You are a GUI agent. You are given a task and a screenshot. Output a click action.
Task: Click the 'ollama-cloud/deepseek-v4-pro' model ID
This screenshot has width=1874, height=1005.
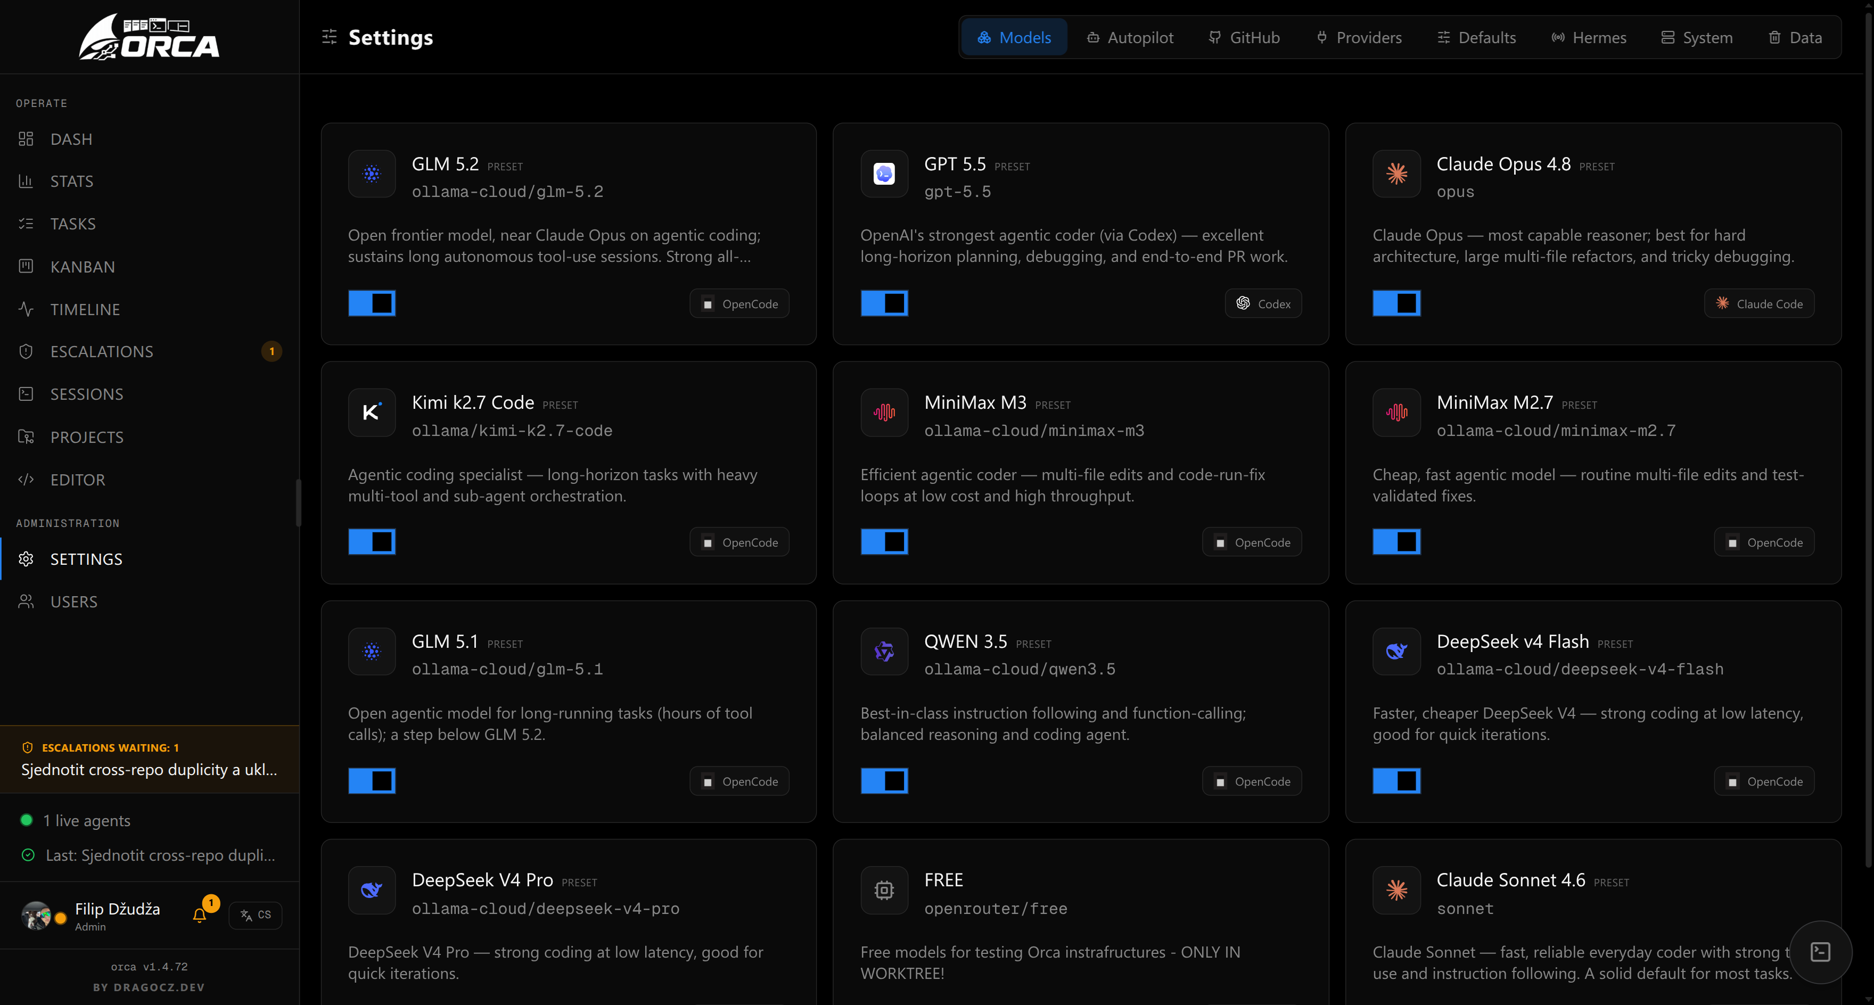(x=546, y=908)
